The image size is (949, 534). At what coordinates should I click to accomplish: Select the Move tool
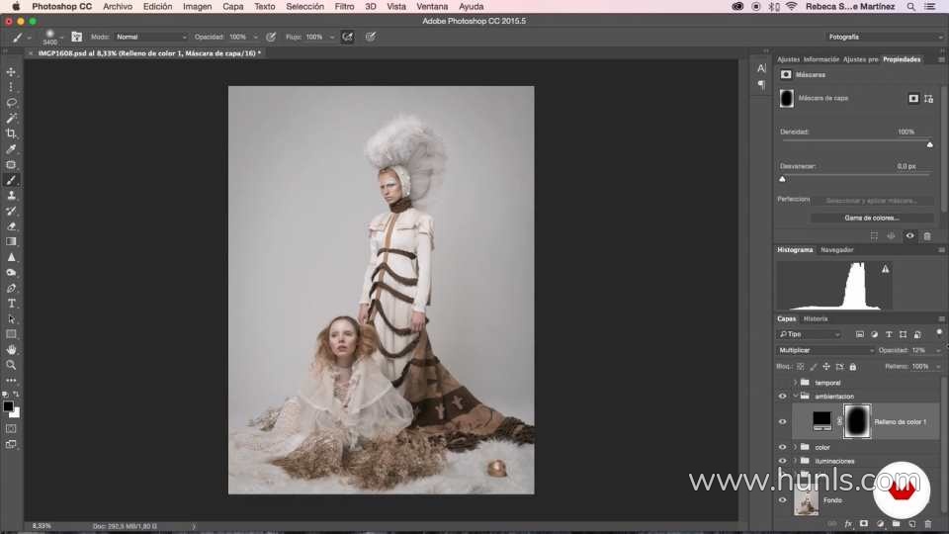tap(12, 72)
